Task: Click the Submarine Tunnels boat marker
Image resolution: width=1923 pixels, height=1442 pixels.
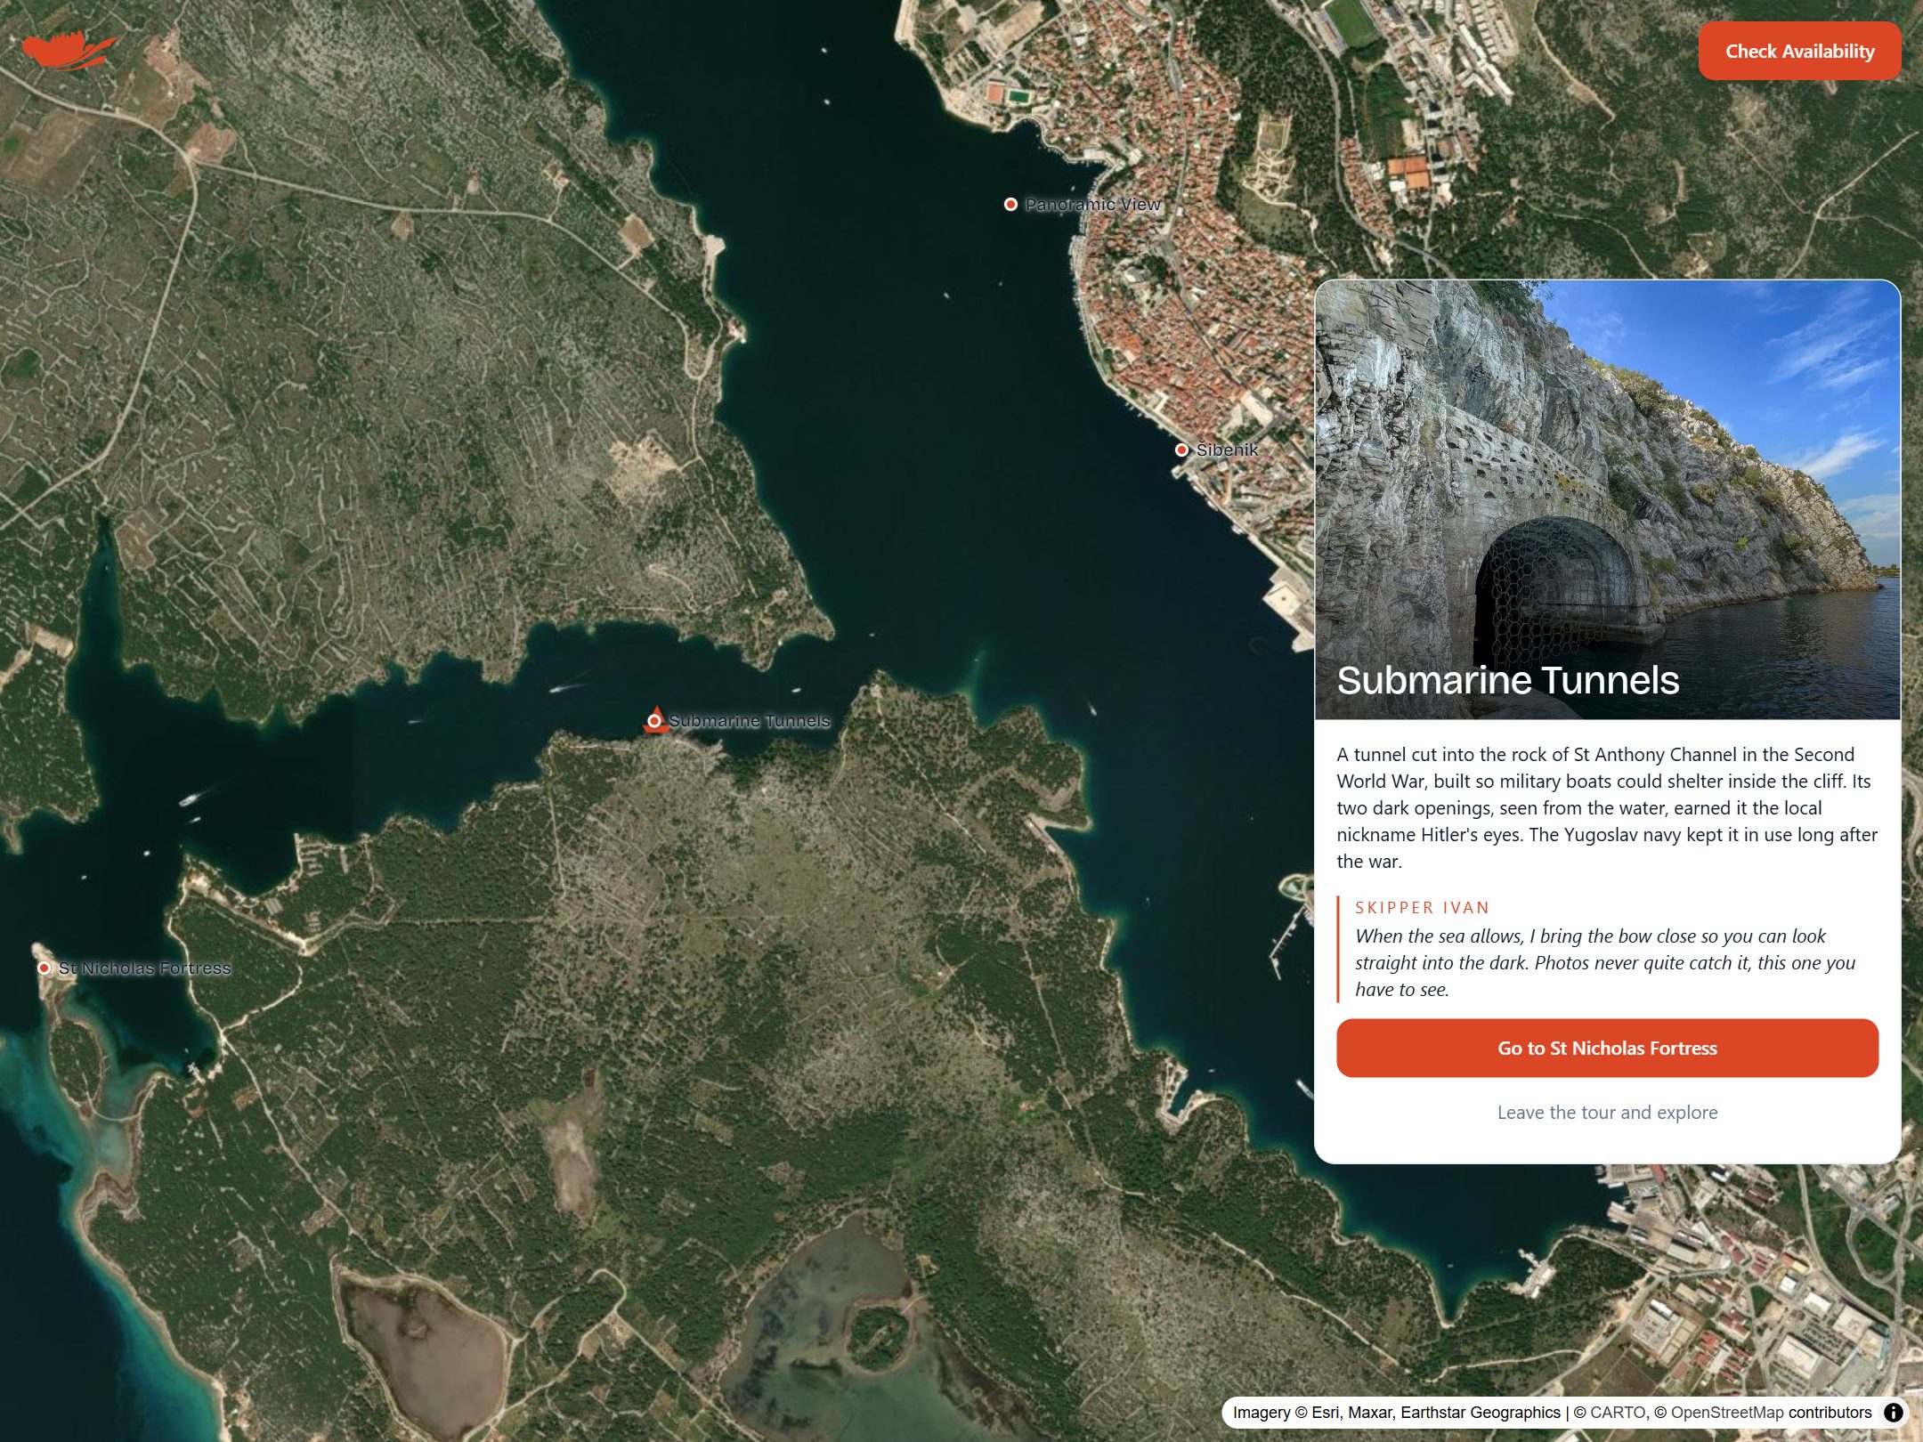Action: (655, 720)
